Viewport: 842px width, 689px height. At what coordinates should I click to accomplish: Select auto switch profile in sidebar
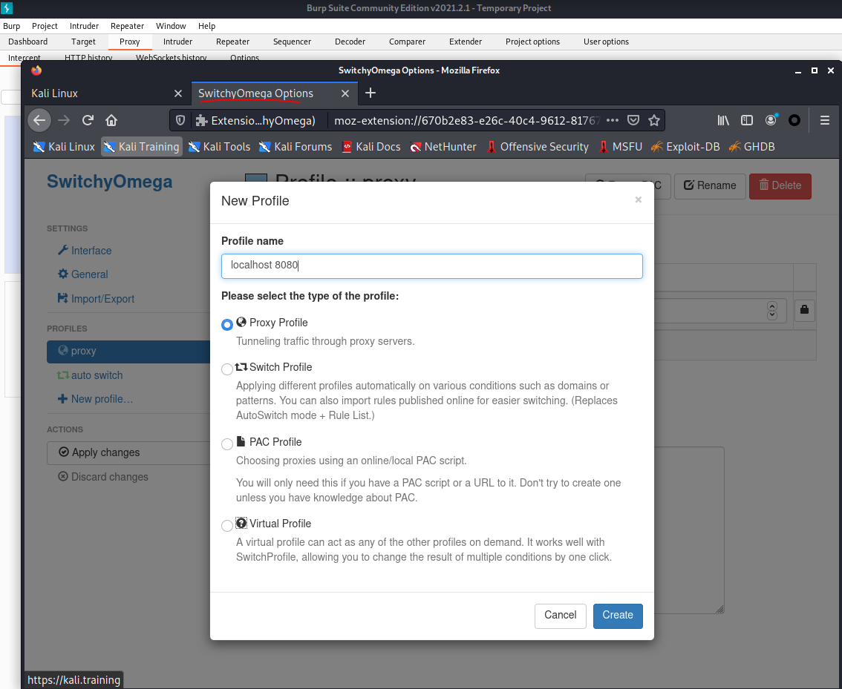[x=91, y=375]
